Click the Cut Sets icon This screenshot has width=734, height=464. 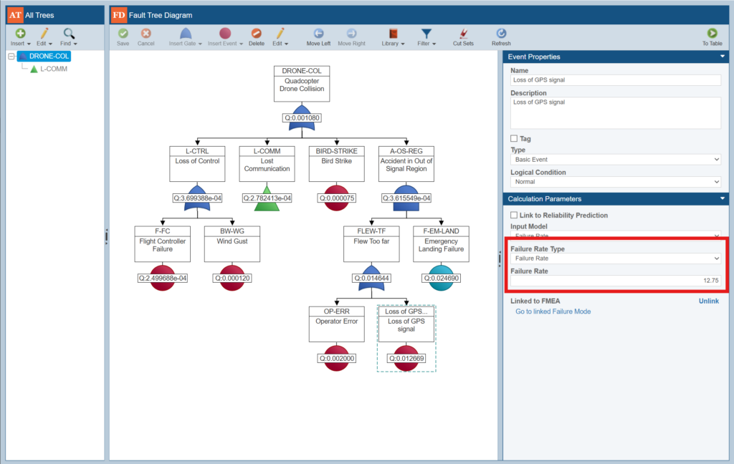click(463, 37)
